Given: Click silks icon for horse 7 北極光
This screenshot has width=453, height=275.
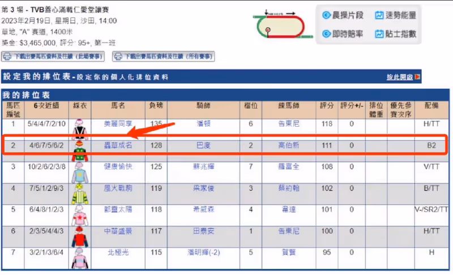Looking at the screenshot, I should click(80, 258).
